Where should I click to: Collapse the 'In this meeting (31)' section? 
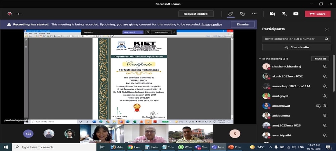[260, 59]
